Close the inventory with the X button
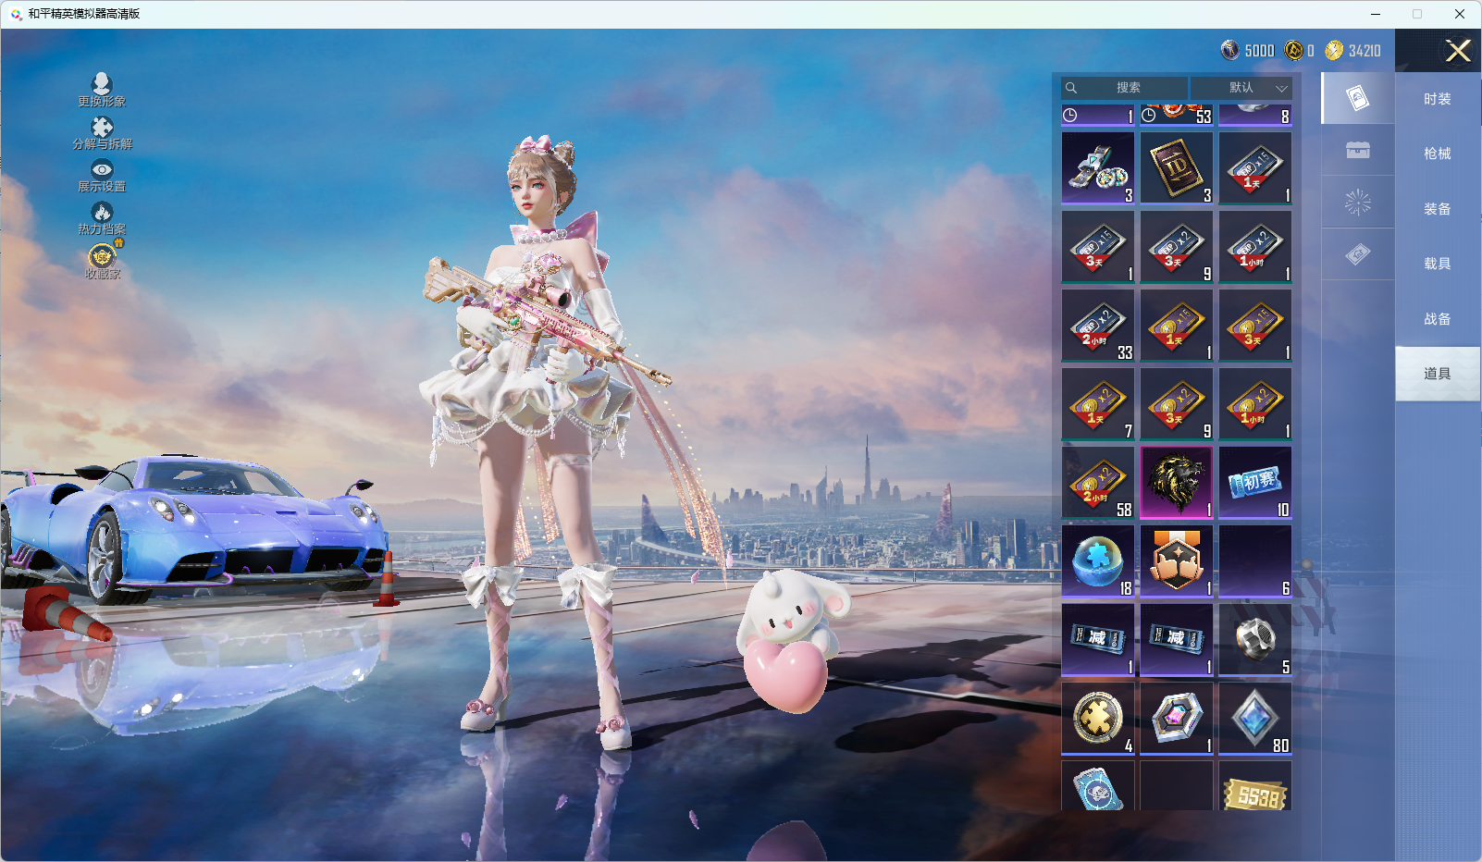Viewport: 1482px width, 862px height. click(1458, 51)
